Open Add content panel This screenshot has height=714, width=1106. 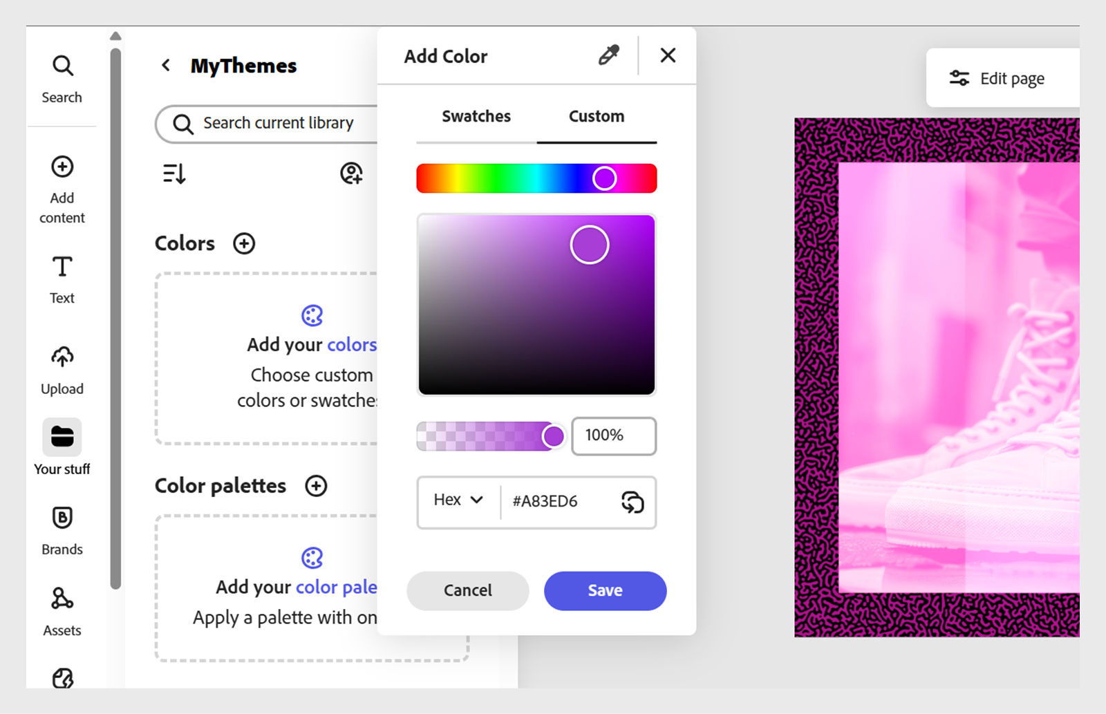click(62, 189)
